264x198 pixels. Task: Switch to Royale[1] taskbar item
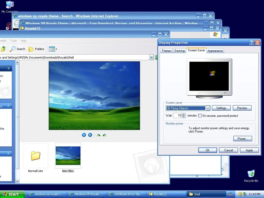tap(166, 194)
